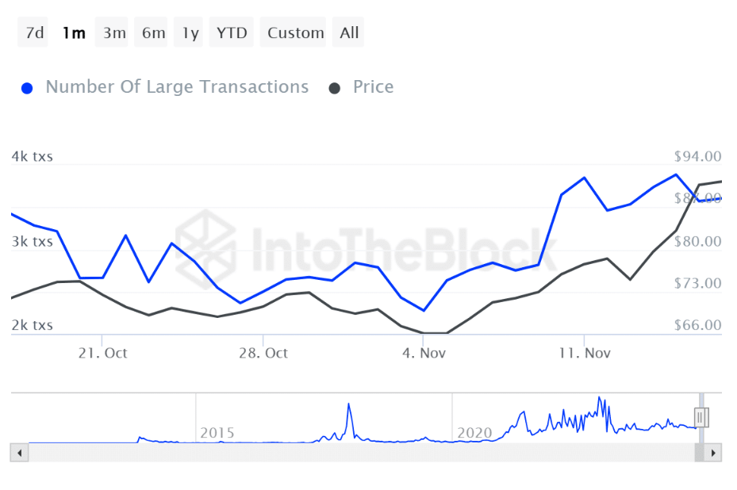The height and width of the screenshot is (490, 737).
Task: Click the navigator left scroll arrow
Action: (x=19, y=453)
